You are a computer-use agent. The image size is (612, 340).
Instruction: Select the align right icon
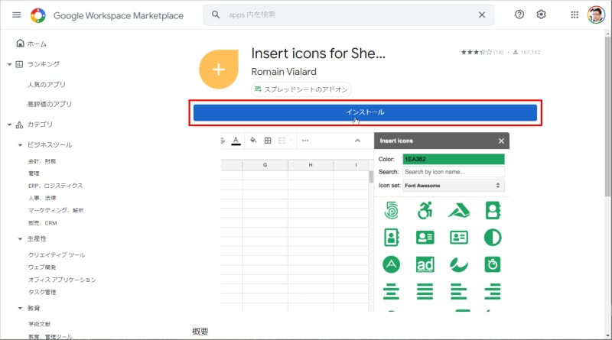click(x=493, y=292)
